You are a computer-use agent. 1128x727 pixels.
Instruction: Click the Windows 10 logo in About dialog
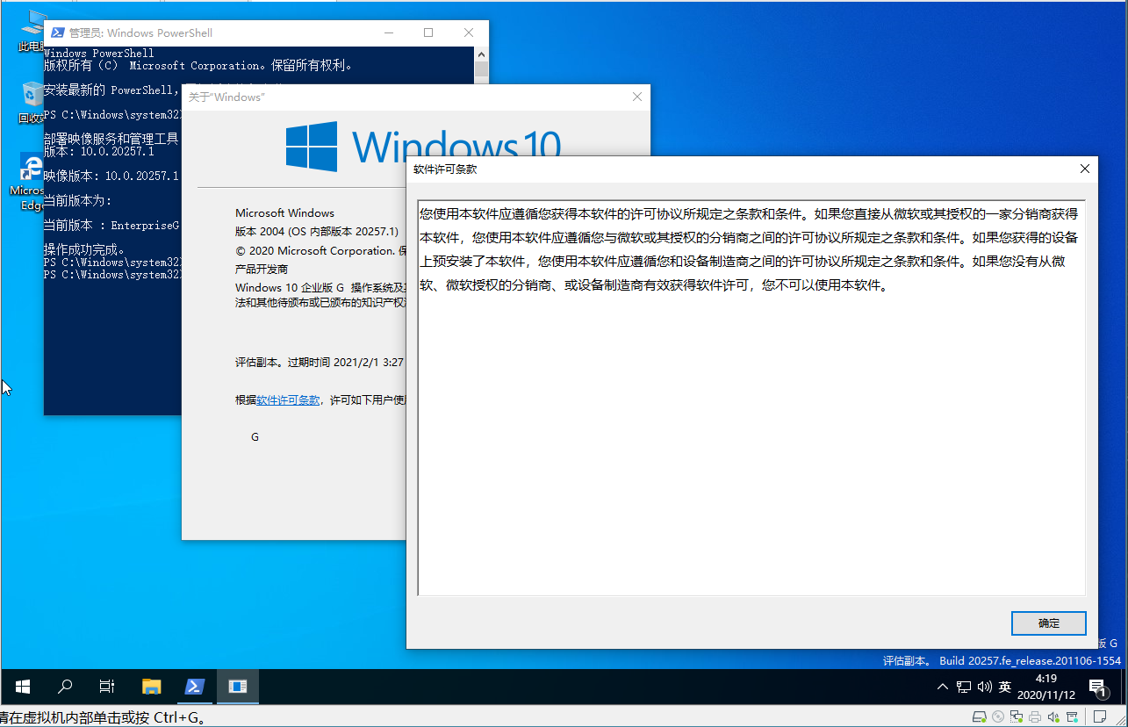pyautogui.click(x=422, y=146)
